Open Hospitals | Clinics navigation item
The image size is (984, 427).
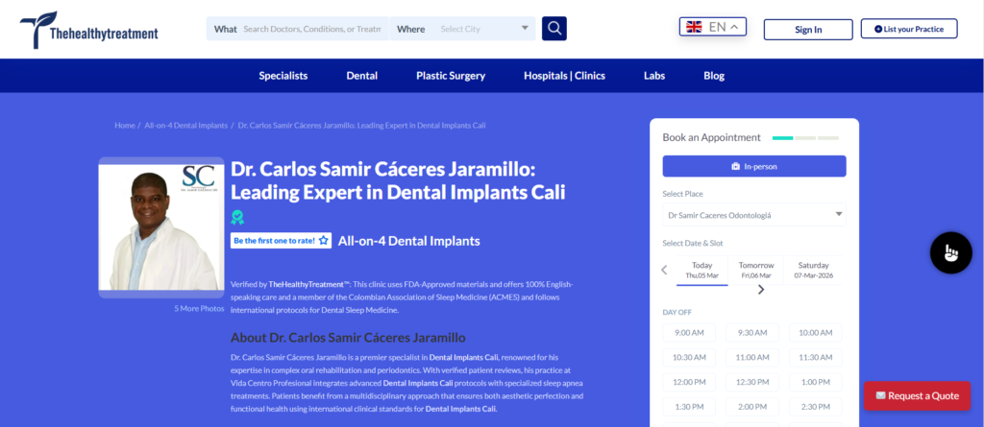[565, 76]
